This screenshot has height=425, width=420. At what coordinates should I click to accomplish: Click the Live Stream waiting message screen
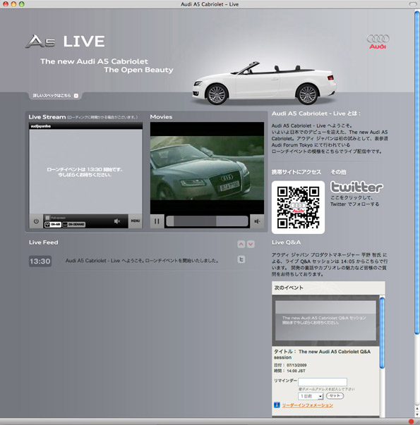(x=85, y=172)
